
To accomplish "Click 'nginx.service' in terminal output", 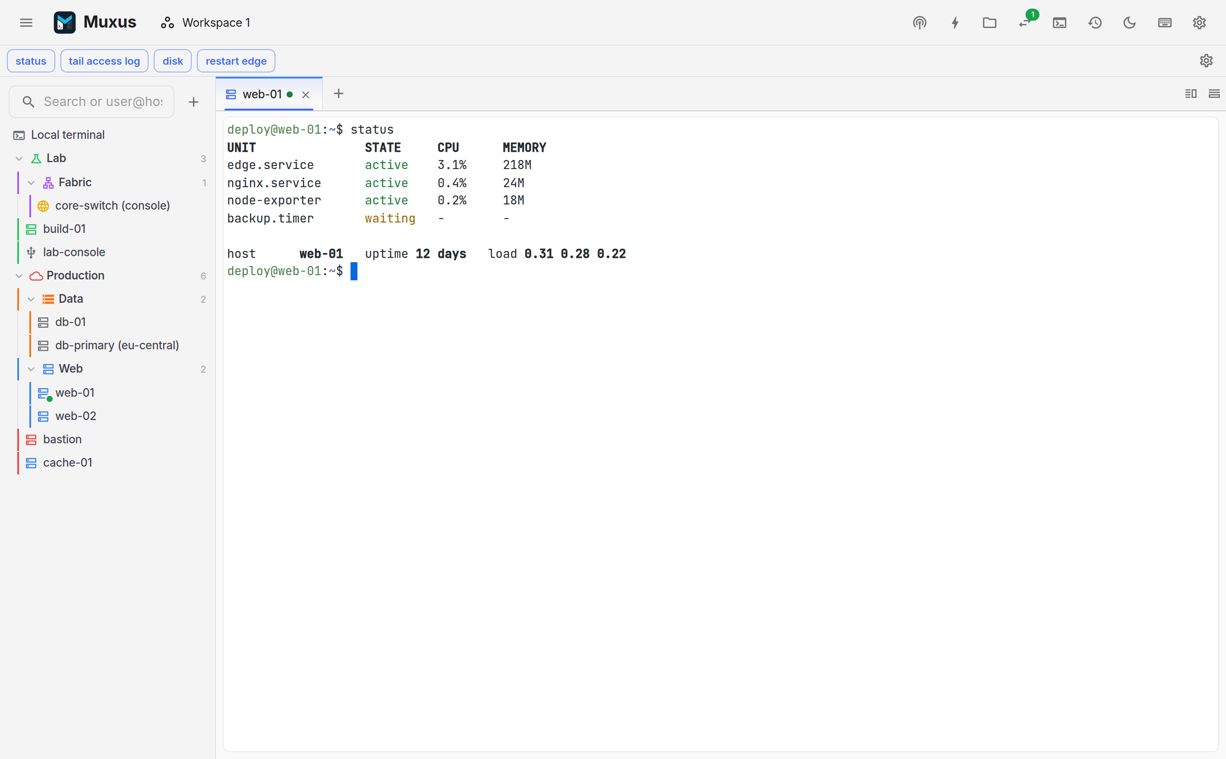I will (274, 183).
